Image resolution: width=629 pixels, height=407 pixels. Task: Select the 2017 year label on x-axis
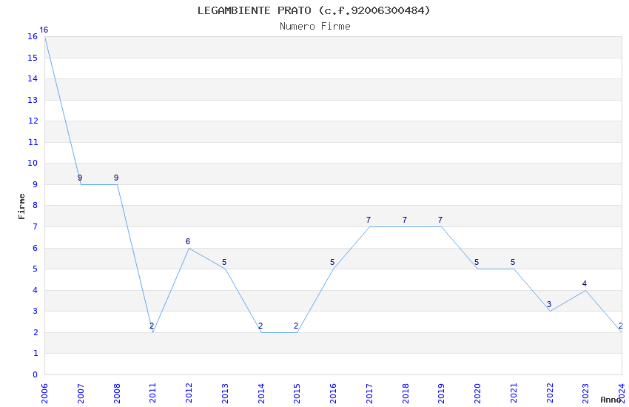click(369, 394)
